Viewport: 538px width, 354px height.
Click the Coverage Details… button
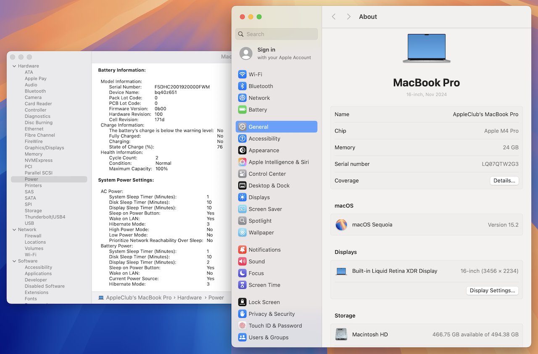(504, 181)
